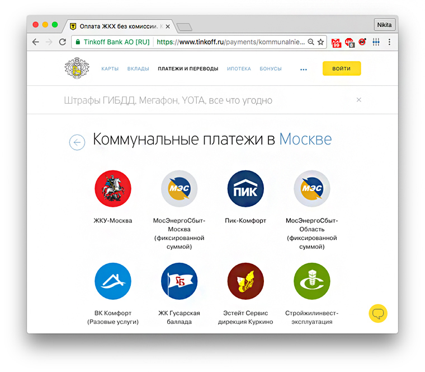Open the Бонусы link
Viewport: 425px width, 372px height.
pos(271,69)
